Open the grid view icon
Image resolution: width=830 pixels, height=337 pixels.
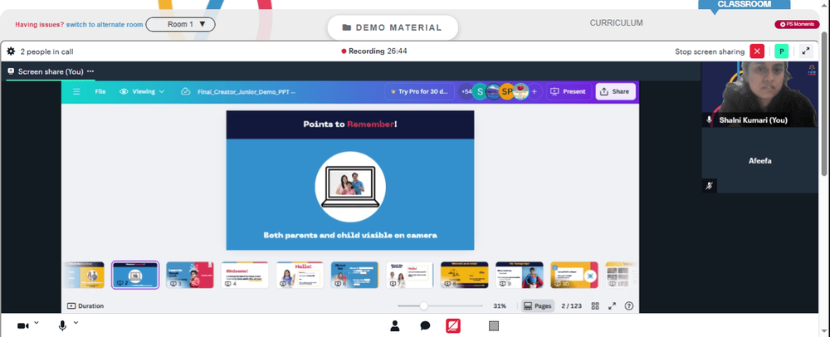[595, 305]
